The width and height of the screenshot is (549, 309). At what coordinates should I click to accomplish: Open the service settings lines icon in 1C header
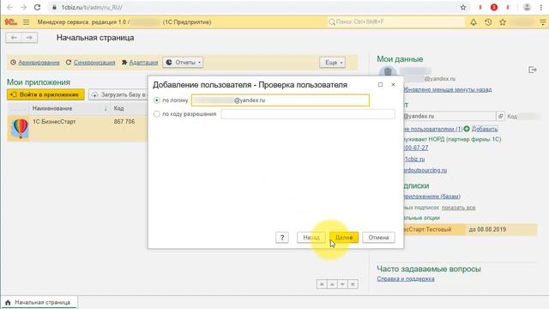pos(543,22)
